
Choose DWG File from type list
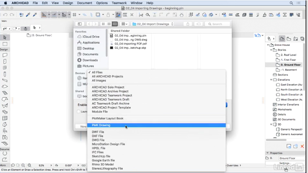click(x=157, y=140)
